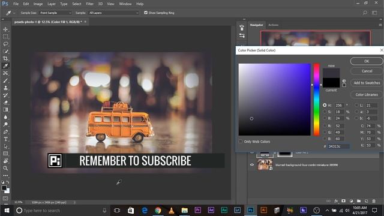Create new fill or adjustment layer
Viewport: 384px width, 216px height.
tap(351, 201)
